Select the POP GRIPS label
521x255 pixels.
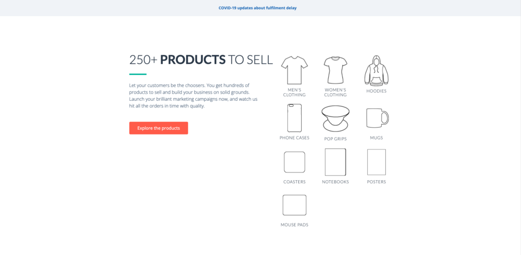coord(336,139)
